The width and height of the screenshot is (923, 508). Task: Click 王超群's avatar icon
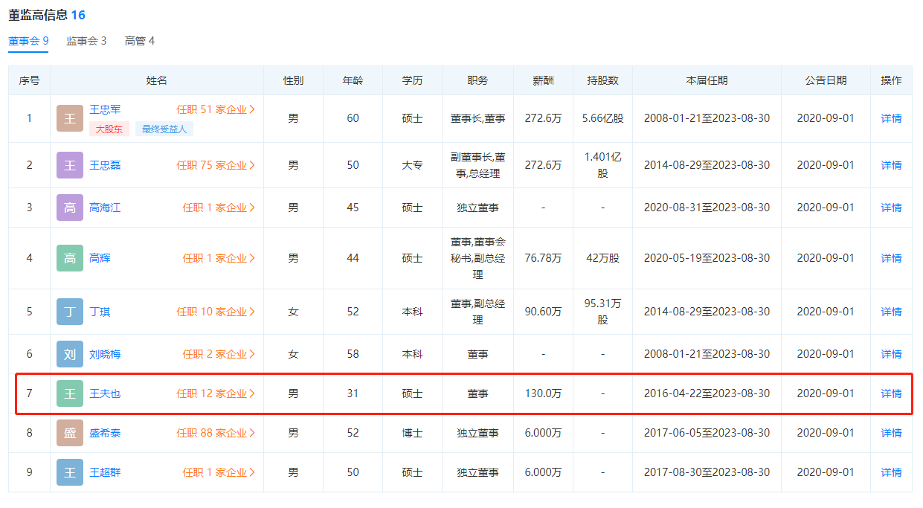pos(70,472)
